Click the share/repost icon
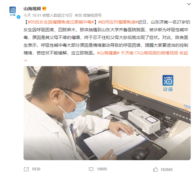This screenshot has height=175, width=196. pyautogui.click(x=26, y=169)
